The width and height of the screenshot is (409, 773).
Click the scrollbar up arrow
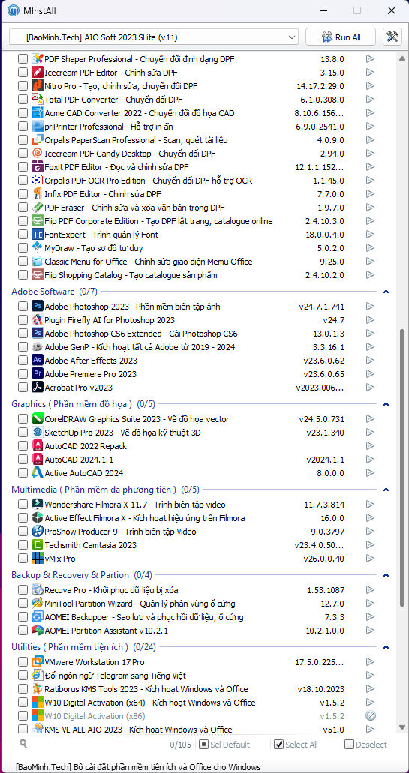[402, 58]
